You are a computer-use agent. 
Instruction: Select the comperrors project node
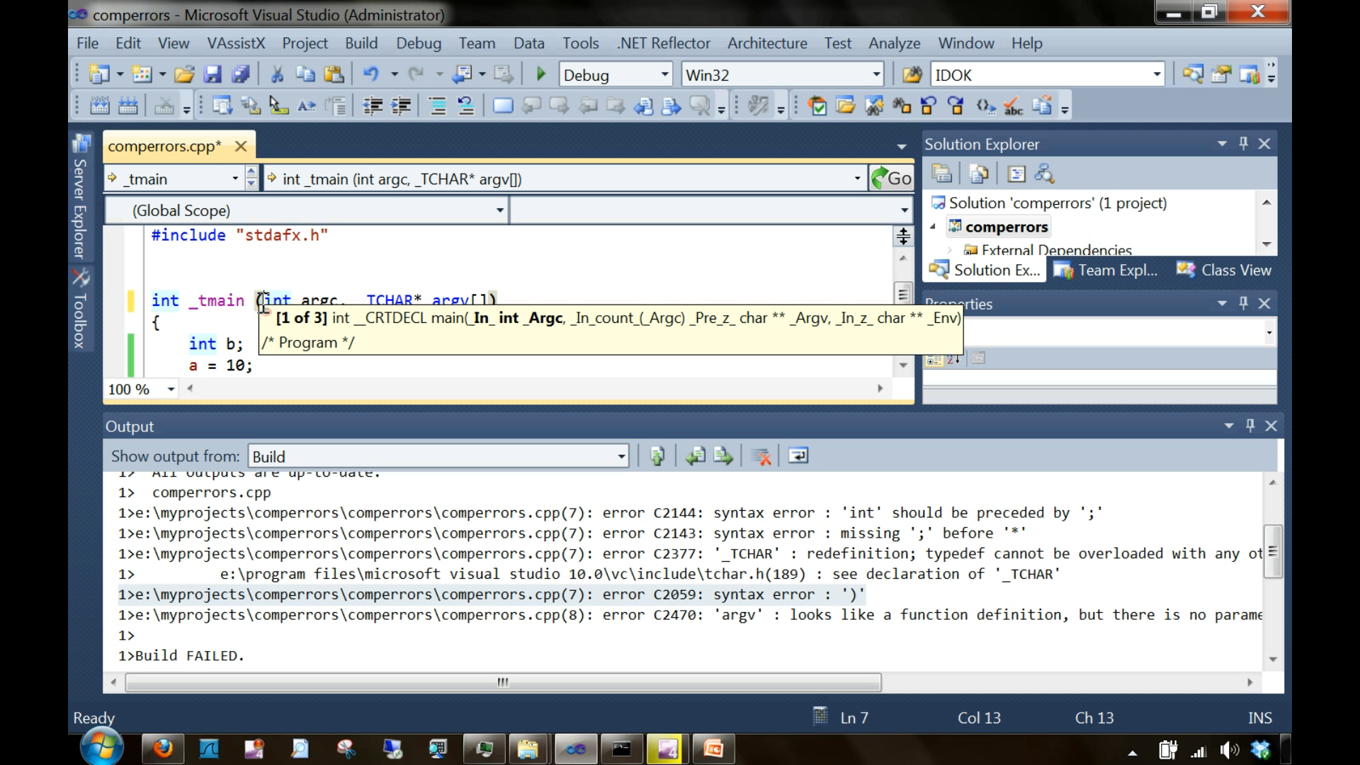point(1007,227)
